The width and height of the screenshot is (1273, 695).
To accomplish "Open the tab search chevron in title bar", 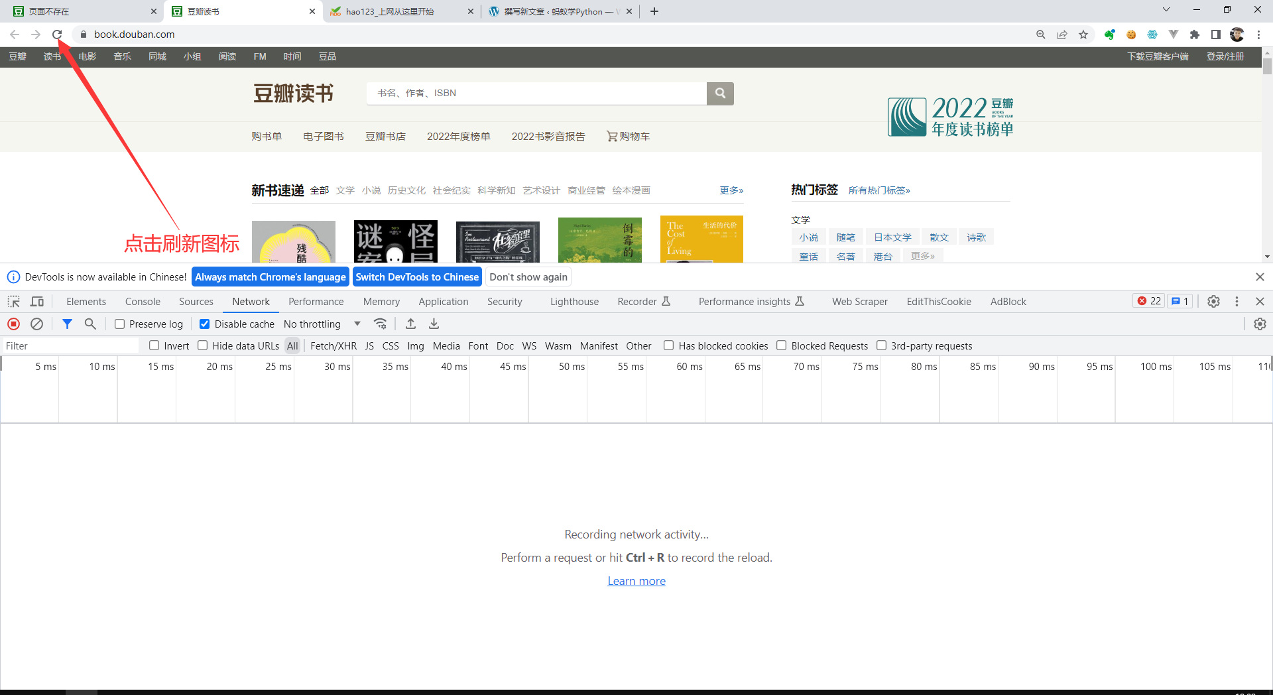I will click(1166, 10).
